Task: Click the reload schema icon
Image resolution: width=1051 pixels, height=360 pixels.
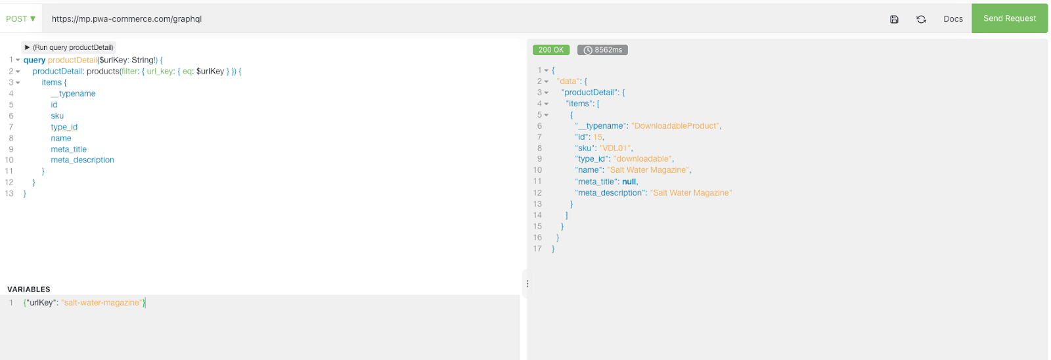Action: (921, 19)
